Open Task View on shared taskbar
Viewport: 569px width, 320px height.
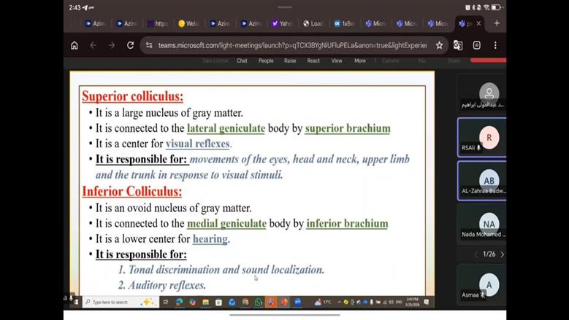(166, 302)
